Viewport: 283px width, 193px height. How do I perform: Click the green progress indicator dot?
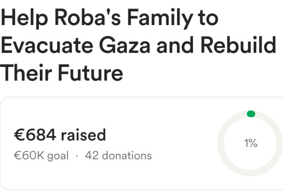[251, 114]
